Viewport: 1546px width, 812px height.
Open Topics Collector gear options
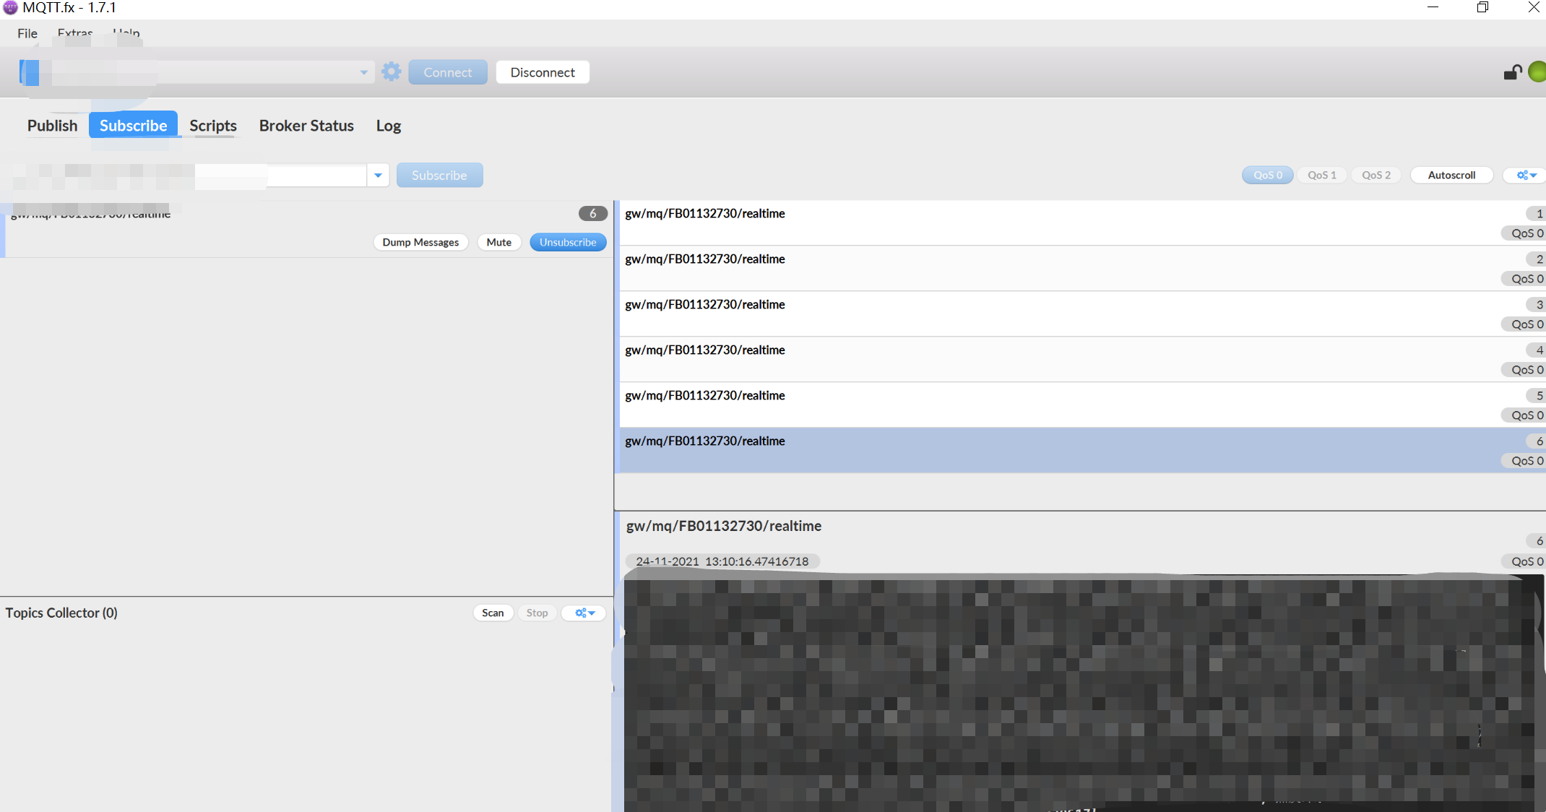(584, 613)
